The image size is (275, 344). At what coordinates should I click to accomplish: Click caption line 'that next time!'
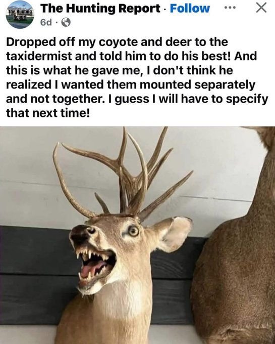[x=48, y=113]
